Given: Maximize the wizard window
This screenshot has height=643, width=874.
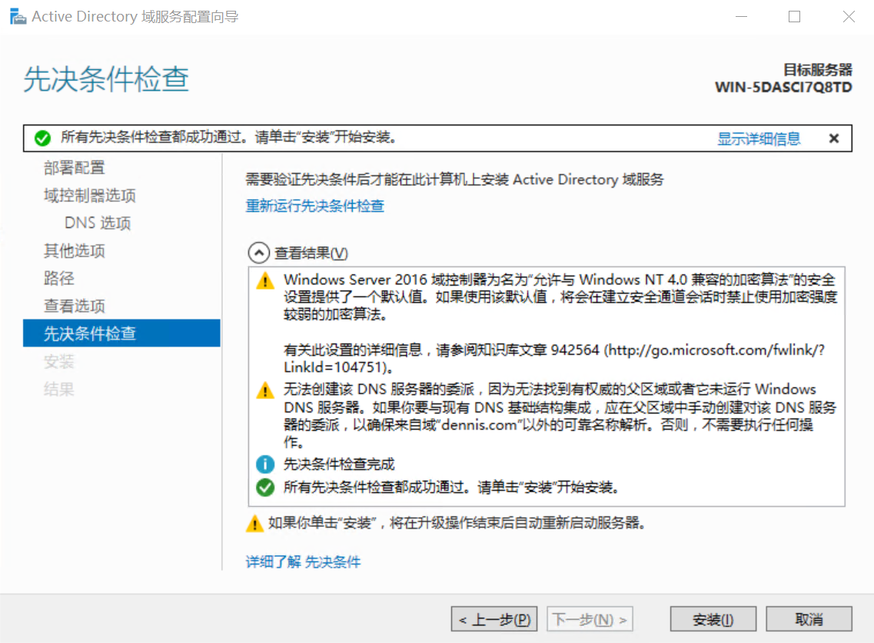Looking at the screenshot, I should 794,17.
